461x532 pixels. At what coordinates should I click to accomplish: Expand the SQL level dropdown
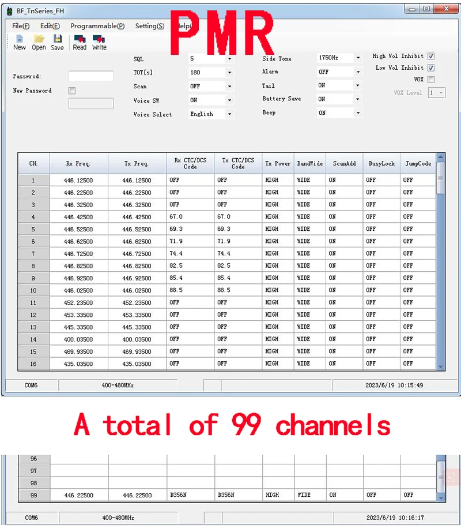[x=229, y=59]
